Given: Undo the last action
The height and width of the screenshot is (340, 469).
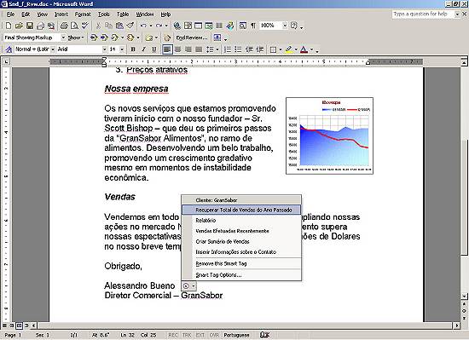Looking at the screenshot, I should tap(143, 26).
